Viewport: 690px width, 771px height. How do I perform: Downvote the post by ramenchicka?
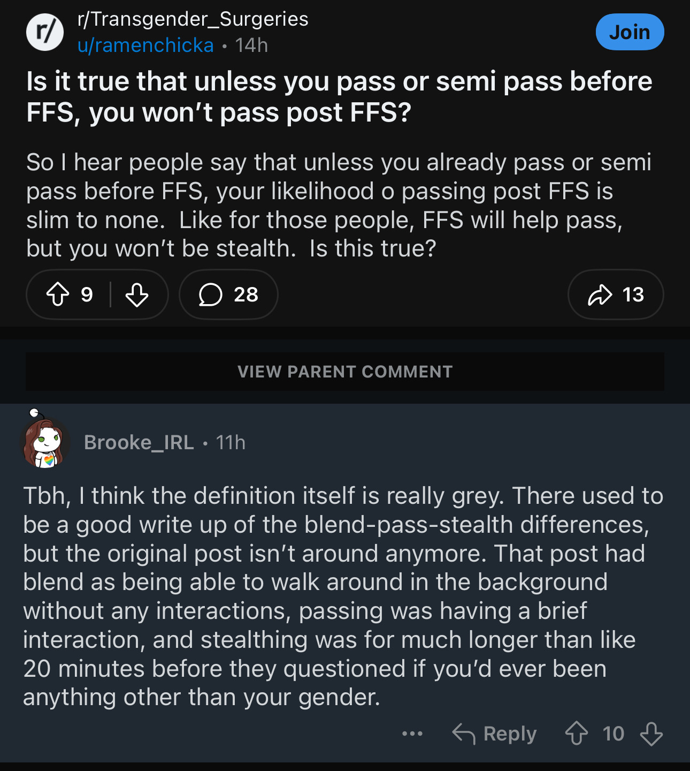pos(137,294)
